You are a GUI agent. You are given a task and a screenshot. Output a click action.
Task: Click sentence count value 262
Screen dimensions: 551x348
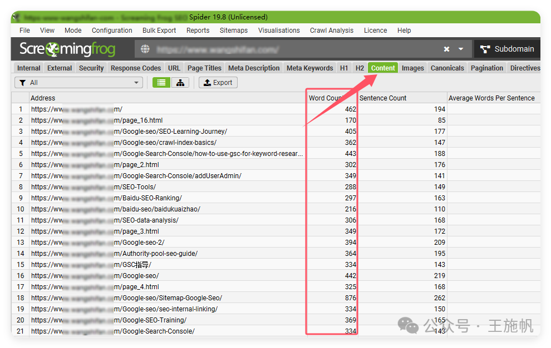point(440,298)
